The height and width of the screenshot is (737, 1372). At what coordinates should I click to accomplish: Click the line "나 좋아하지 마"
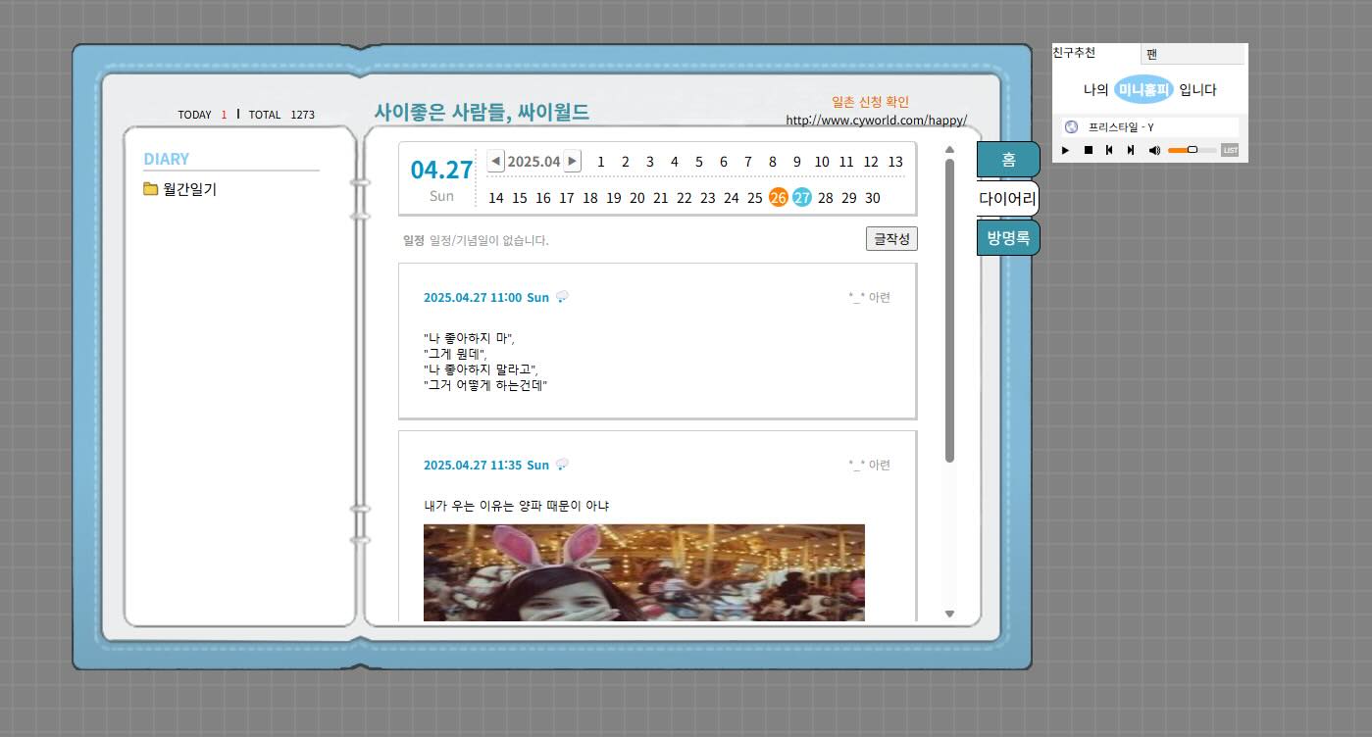(x=469, y=338)
